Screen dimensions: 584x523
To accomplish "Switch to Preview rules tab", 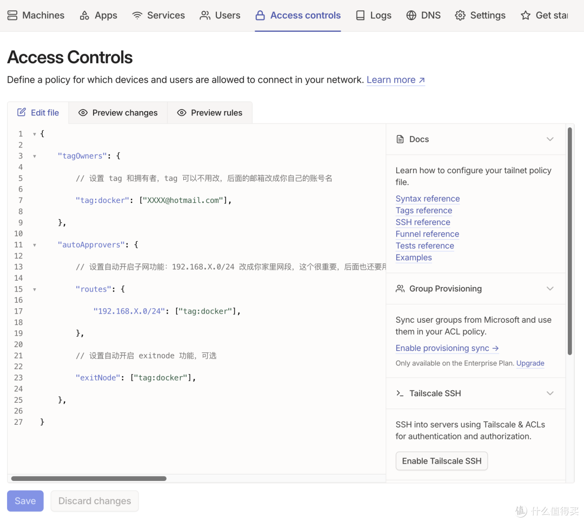I will point(210,113).
